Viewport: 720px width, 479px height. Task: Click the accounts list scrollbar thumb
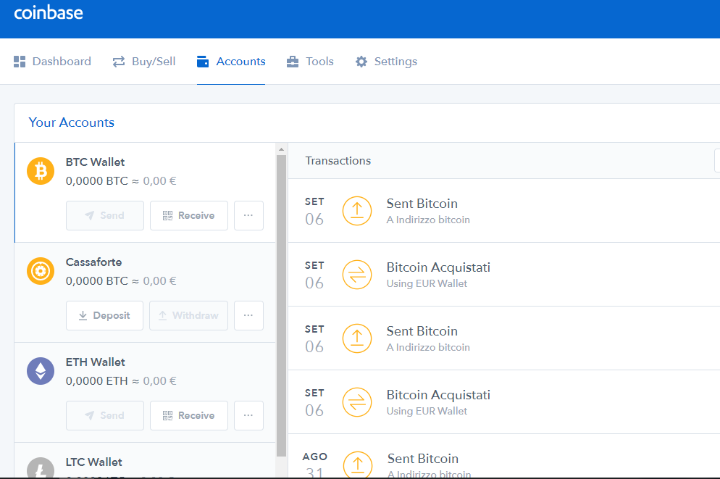click(282, 305)
